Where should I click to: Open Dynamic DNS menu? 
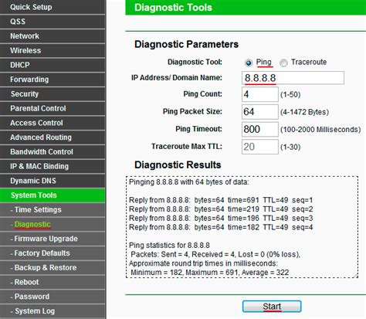[x=53, y=181]
